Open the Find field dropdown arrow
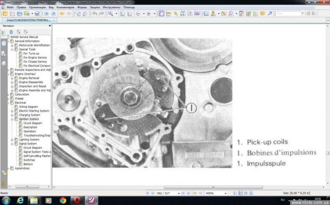This screenshot has height=205, width=330. (x=302, y=14)
